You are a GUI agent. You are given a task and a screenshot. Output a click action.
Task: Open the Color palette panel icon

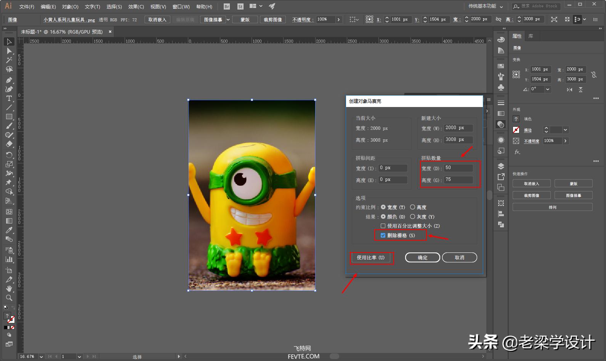click(501, 40)
